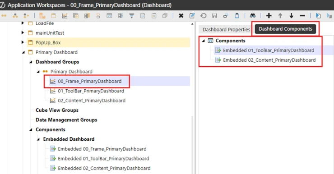Click the stacked-boxes toolbar icon with orange book
The height and width of the screenshot is (174, 334).
coord(87,16)
